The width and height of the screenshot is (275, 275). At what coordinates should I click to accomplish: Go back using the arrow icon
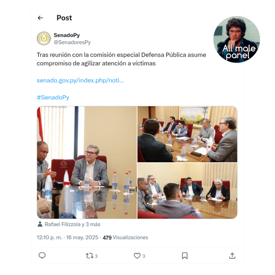40,18
